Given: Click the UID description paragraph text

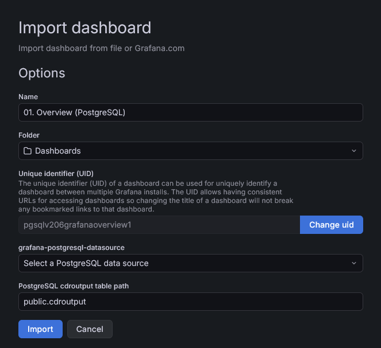Looking at the screenshot, I should [x=155, y=196].
